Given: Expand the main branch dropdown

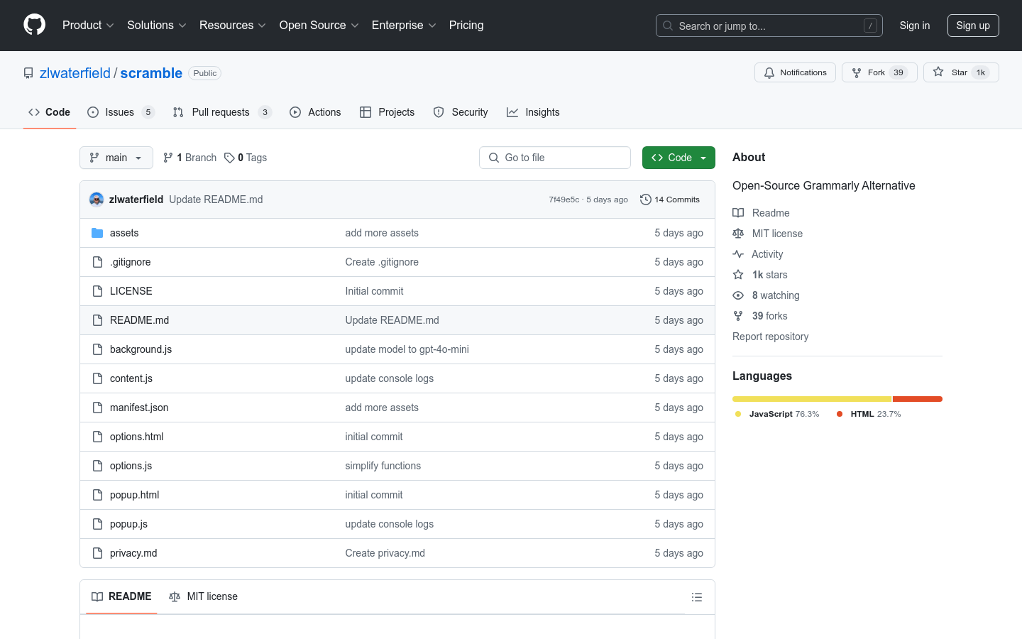Looking at the screenshot, I should (x=116, y=158).
